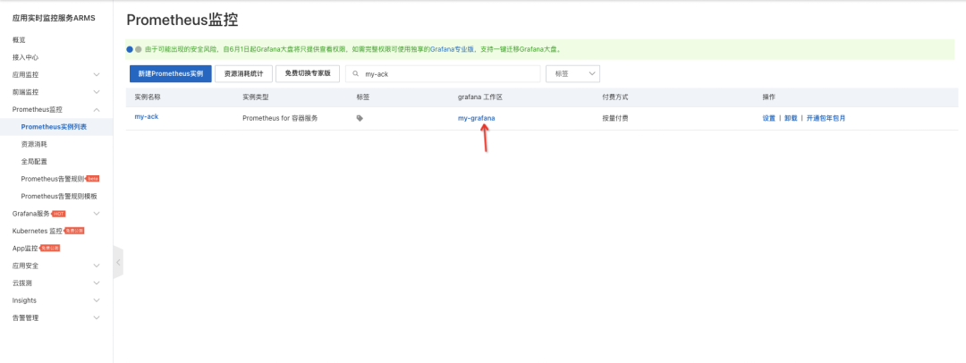
Task: Open 资源消耗 in the sidebar
Action: tap(34, 144)
